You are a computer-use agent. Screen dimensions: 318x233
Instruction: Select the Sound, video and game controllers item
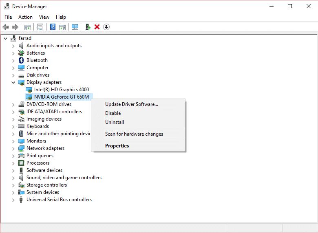coord(64,178)
